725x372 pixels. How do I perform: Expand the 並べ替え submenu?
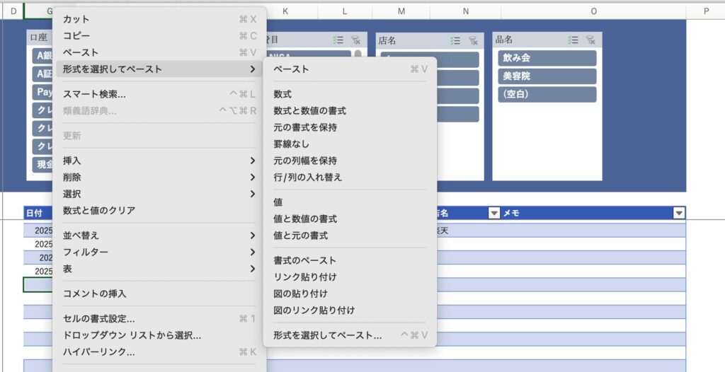click(x=156, y=236)
